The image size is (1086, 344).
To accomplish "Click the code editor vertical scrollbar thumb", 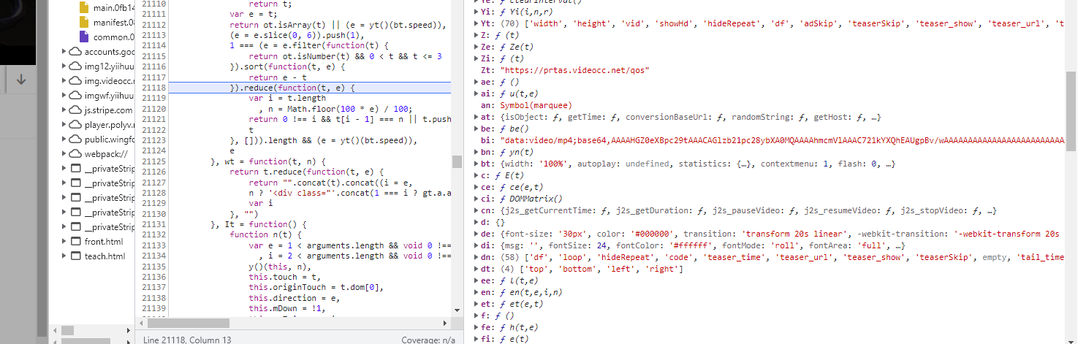I will [457, 161].
